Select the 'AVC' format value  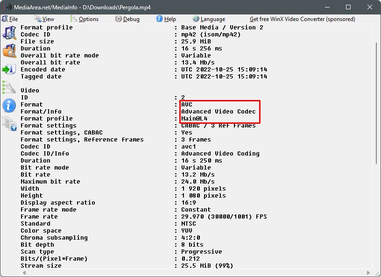coord(187,105)
